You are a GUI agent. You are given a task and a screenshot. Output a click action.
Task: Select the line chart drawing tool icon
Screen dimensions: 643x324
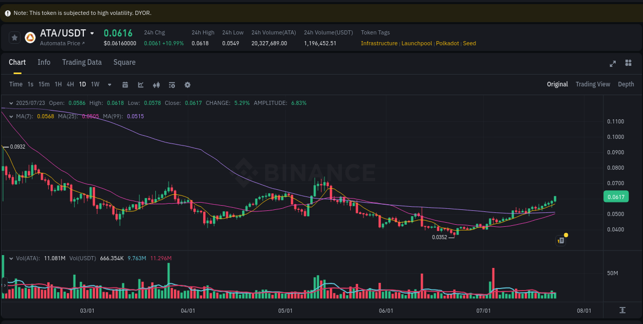pos(140,84)
